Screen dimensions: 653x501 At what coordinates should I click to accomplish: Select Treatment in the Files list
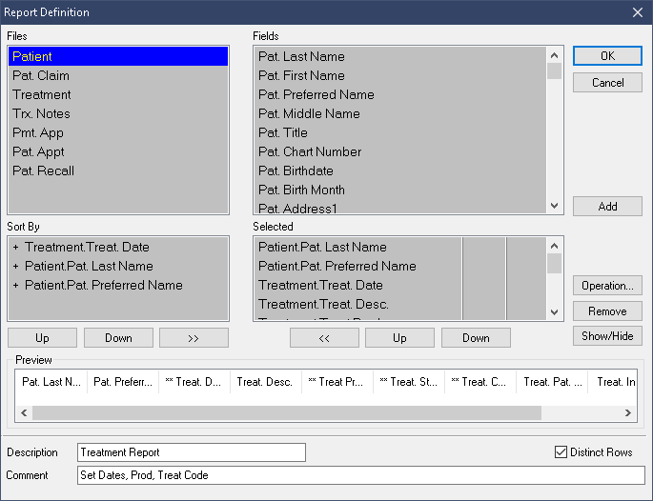pyautogui.click(x=42, y=94)
